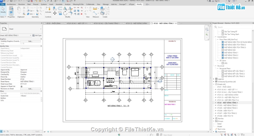Select the Copy tool in Modify panel
Viewport: 254px width, 136px height.
coord(60,13)
